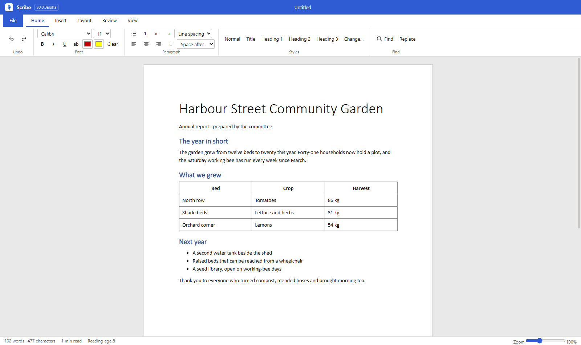Open the red font color swatch
The image size is (581, 345).
88,44
